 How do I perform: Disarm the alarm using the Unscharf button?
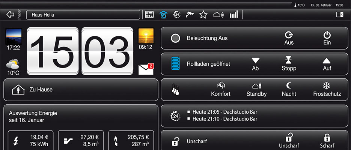tap(288, 141)
